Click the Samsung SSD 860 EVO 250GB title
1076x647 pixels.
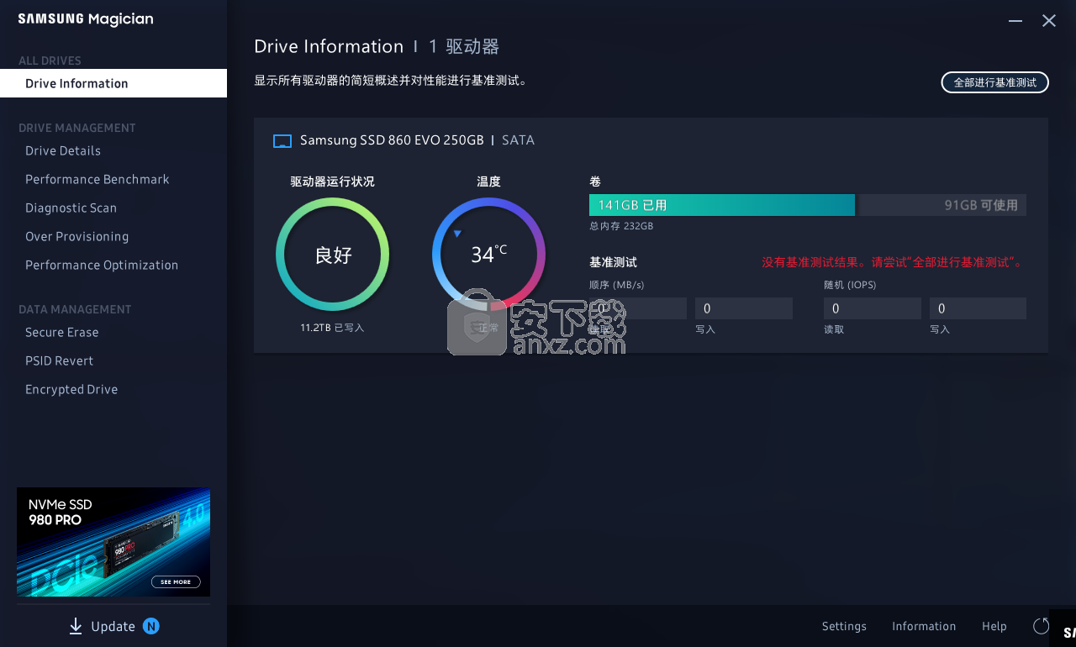point(392,140)
